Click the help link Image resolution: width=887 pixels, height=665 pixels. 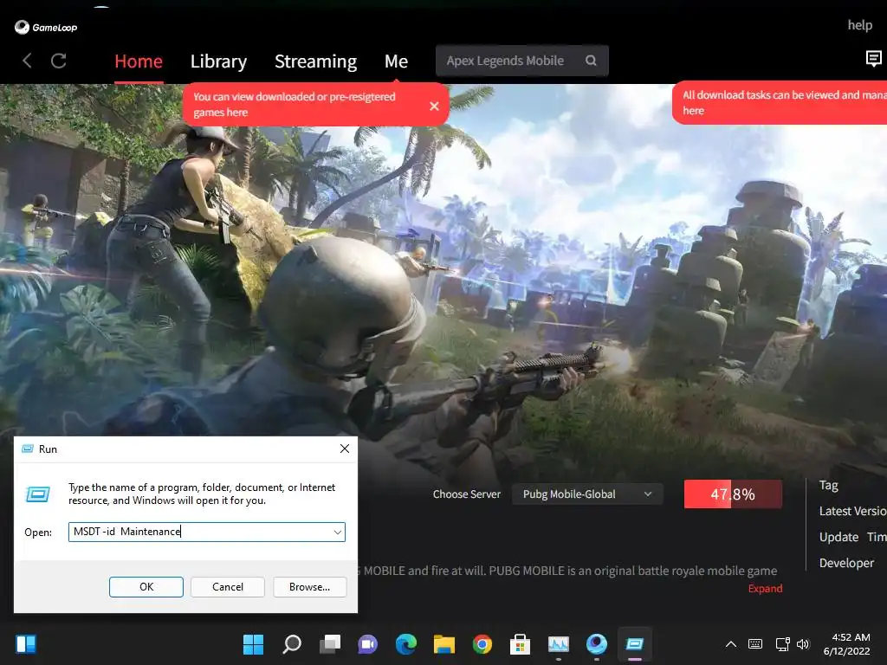pyautogui.click(x=859, y=25)
